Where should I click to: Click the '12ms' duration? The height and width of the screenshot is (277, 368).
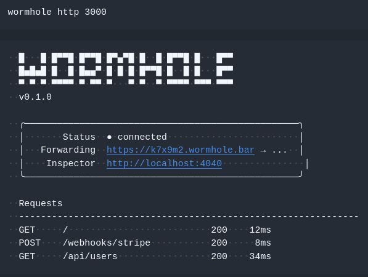click(x=260, y=230)
